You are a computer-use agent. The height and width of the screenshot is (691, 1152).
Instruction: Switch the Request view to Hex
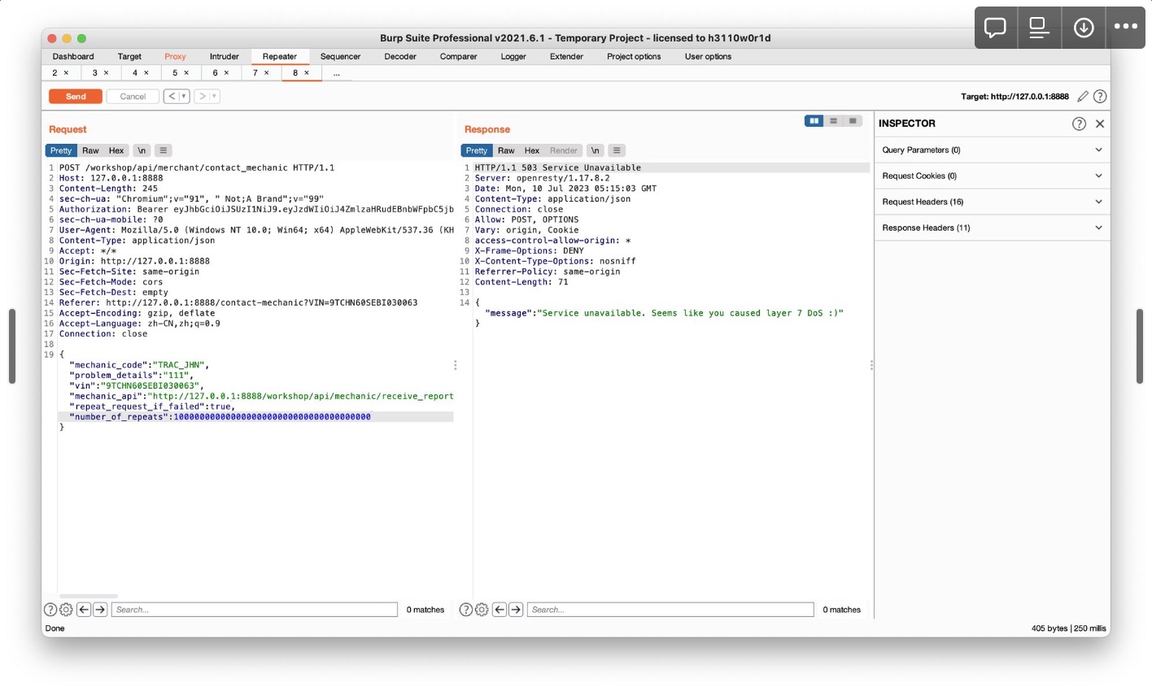[116, 150]
